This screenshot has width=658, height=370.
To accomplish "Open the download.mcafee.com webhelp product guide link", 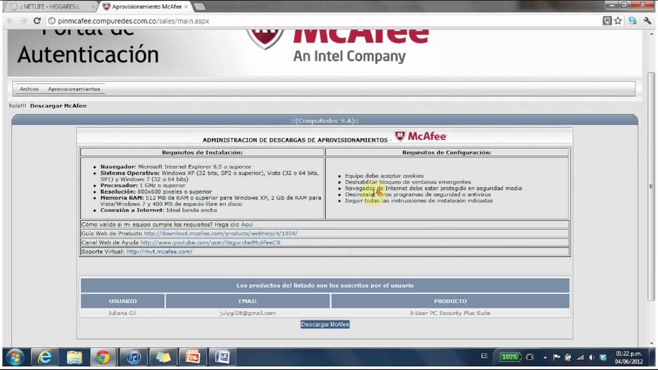I will [x=221, y=233].
